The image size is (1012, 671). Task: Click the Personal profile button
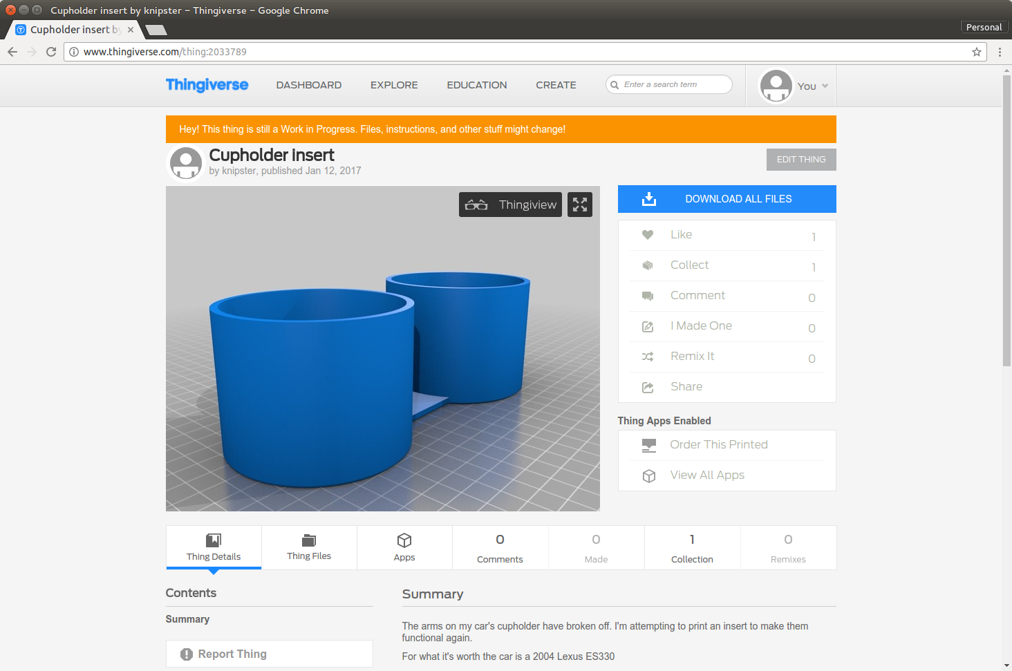click(x=984, y=27)
